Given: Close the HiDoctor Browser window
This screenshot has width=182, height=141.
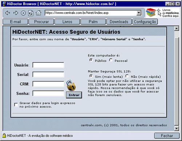Looking at the screenshot, I should [x=178, y=4].
